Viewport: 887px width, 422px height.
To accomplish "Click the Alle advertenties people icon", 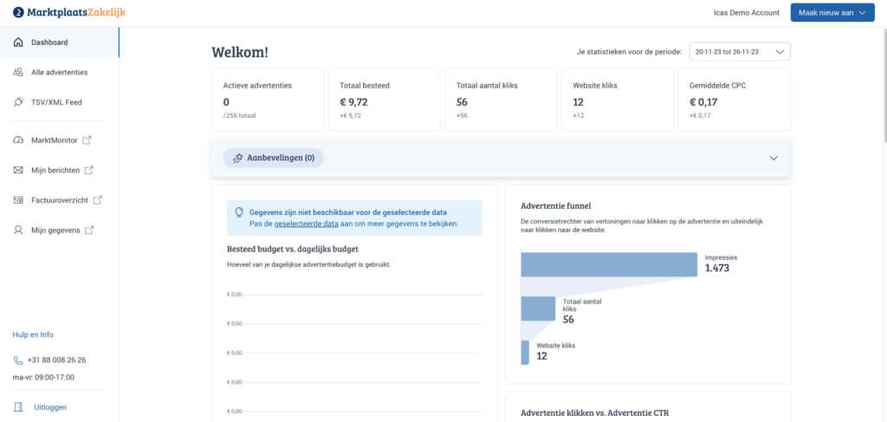I will tap(18, 72).
